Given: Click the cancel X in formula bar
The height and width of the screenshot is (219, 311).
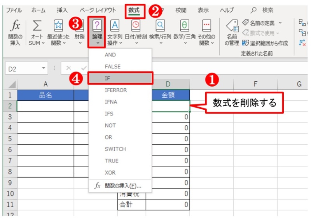Looking at the screenshot, I should [x=69, y=68].
